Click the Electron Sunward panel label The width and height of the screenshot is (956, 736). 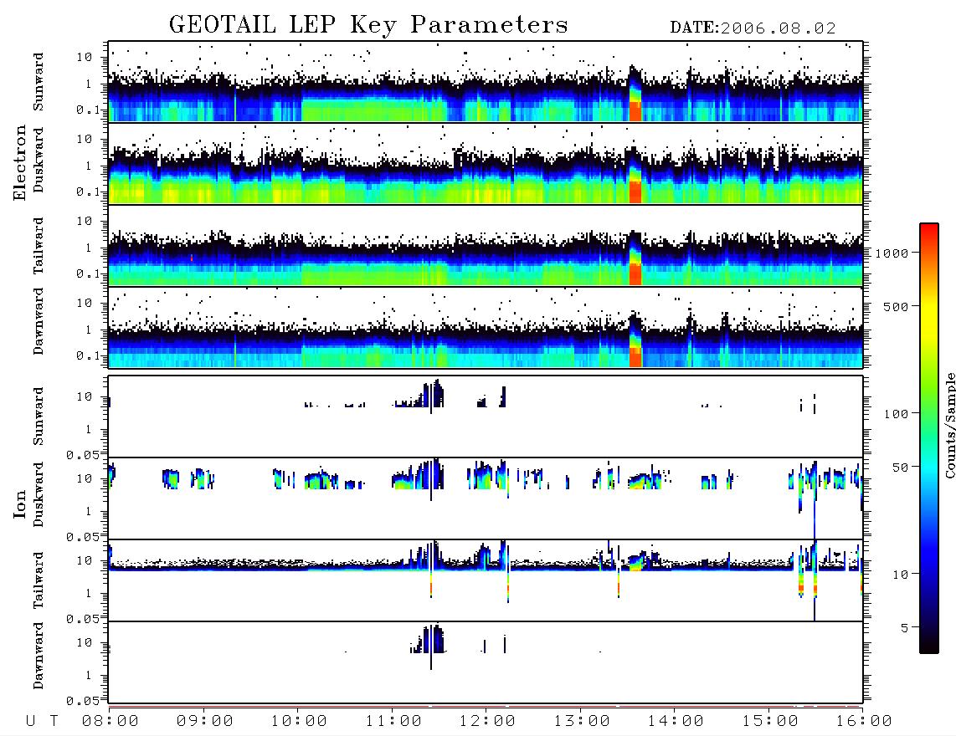(39, 82)
